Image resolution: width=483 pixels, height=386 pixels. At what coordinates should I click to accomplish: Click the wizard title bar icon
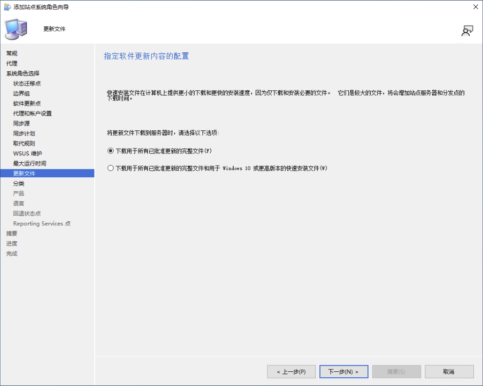7,7
